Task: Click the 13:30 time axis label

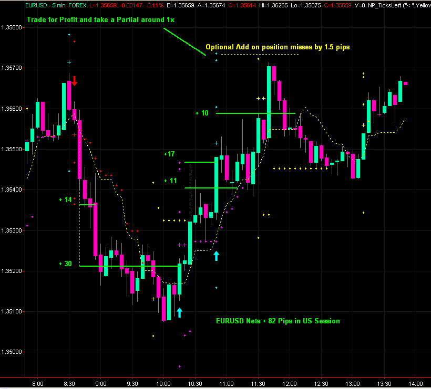Action: point(384,384)
